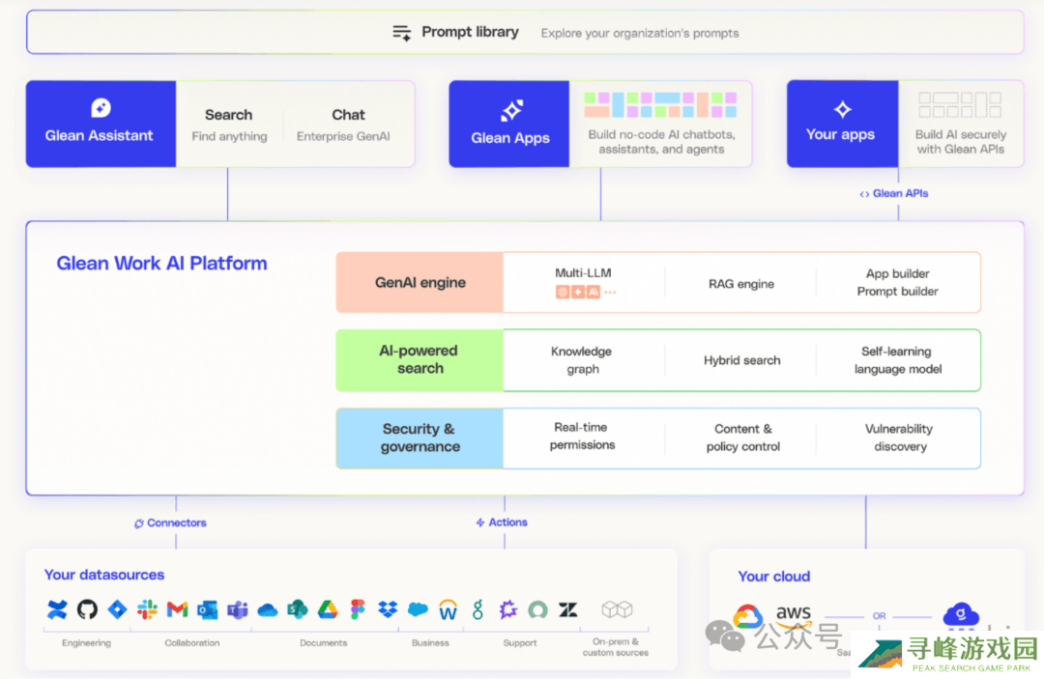This screenshot has height=679, width=1044.
Task: Click the SharePoint datasource icon
Action: click(297, 609)
